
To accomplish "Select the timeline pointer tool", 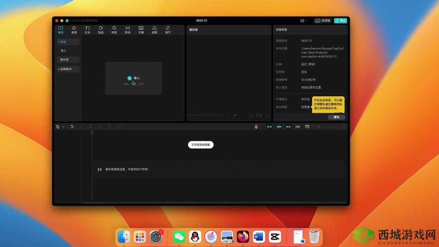I will click(58, 127).
